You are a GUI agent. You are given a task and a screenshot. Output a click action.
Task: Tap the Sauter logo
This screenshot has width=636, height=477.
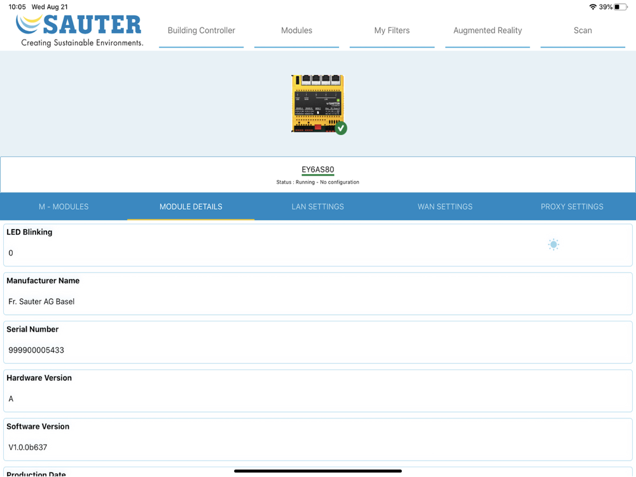point(79,31)
